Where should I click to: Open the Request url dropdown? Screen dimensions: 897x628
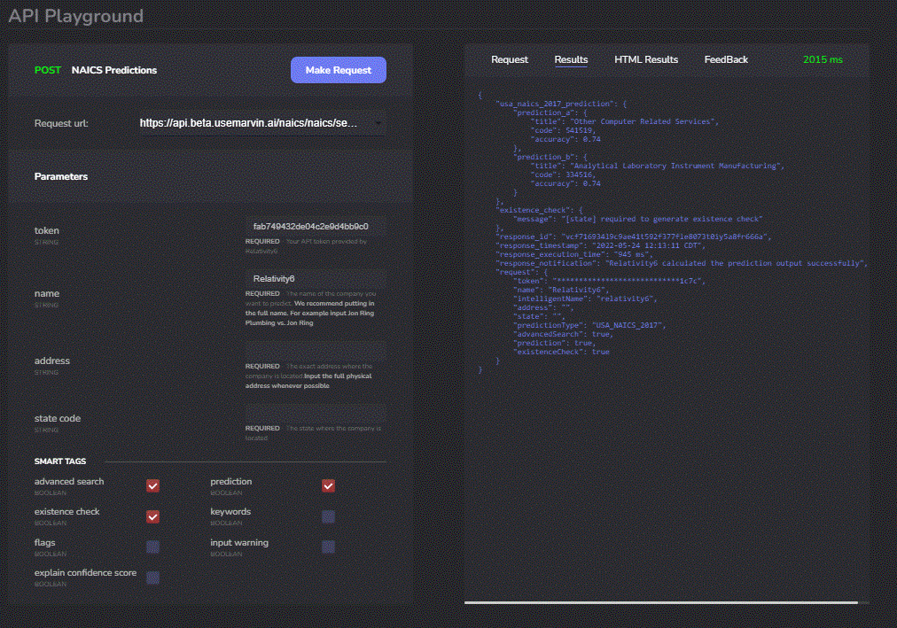261,123
